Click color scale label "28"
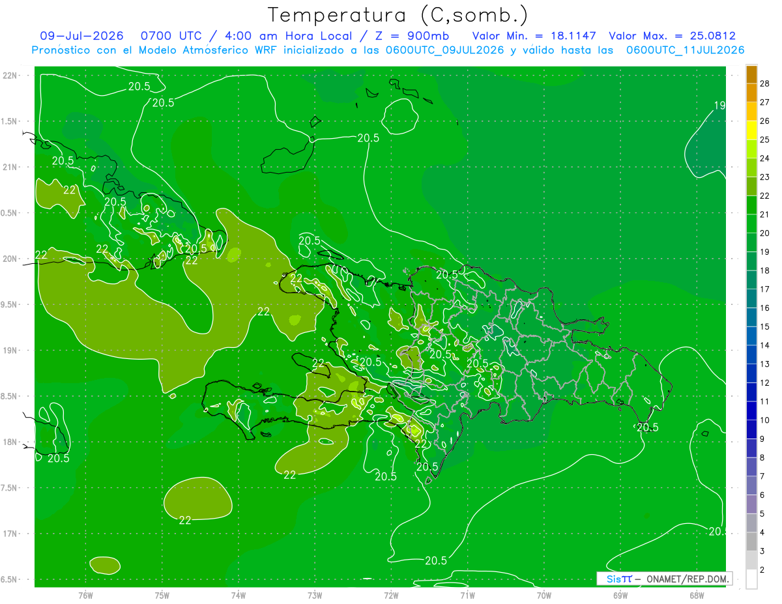Image resolution: width=782 pixels, height=604 pixels. [x=765, y=83]
